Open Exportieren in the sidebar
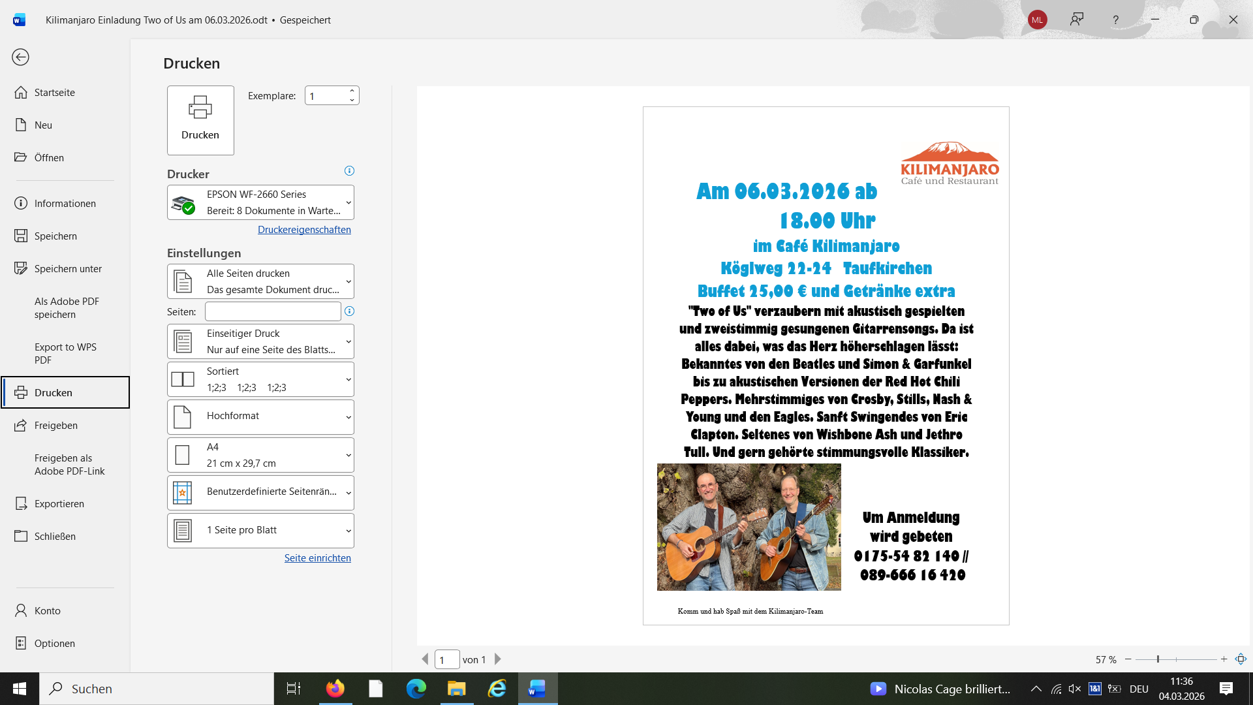The width and height of the screenshot is (1253, 705). click(59, 504)
